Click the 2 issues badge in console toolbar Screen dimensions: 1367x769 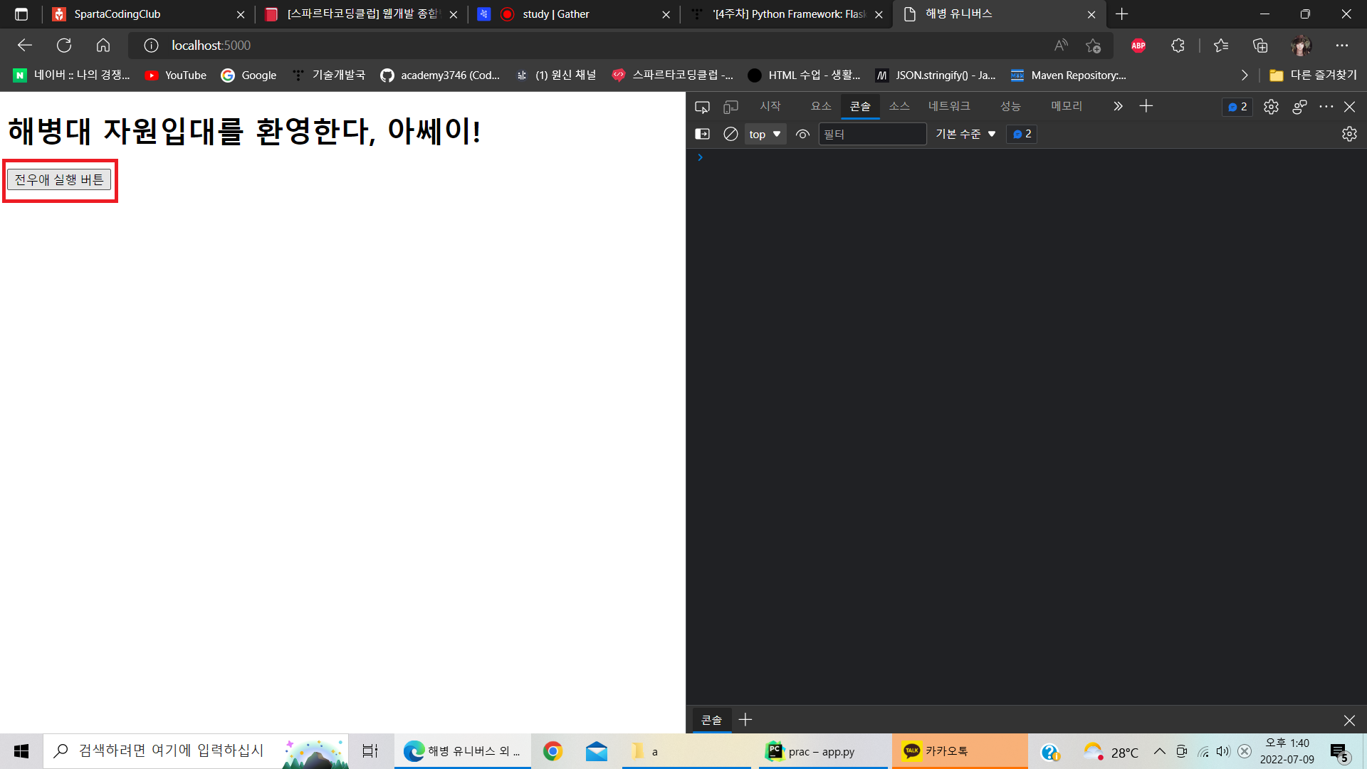1022,134
